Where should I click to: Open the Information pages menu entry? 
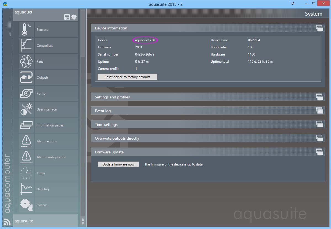pyautogui.click(x=50, y=125)
